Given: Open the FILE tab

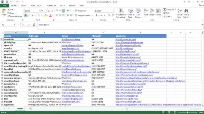Looking at the screenshot, I should pos(4,6).
